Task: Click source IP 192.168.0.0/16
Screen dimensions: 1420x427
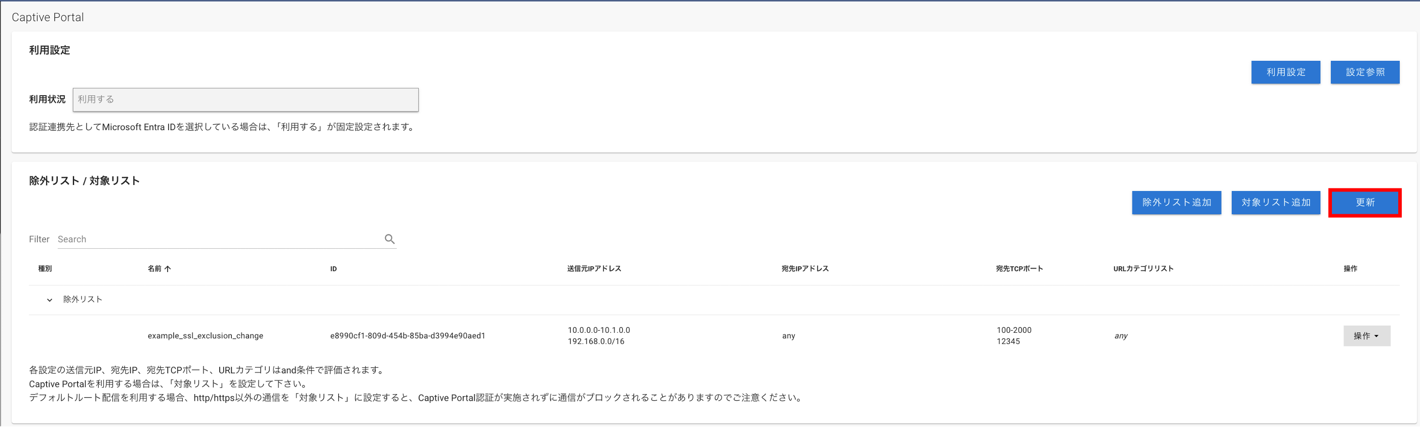Action: click(x=596, y=341)
